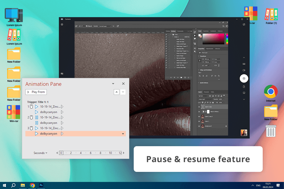Open the Swatches tab in Color panel
284x189 pixels.
[x=206, y=31]
